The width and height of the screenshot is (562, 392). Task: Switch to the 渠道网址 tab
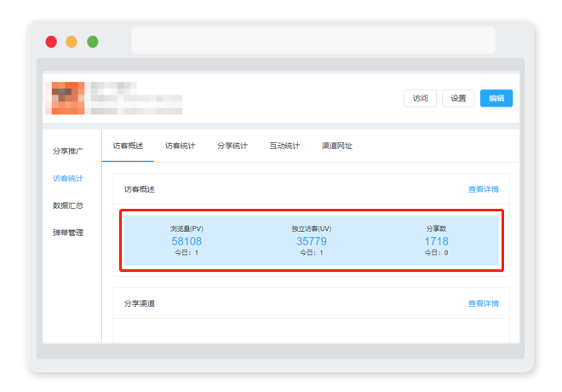click(x=337, y=146)
